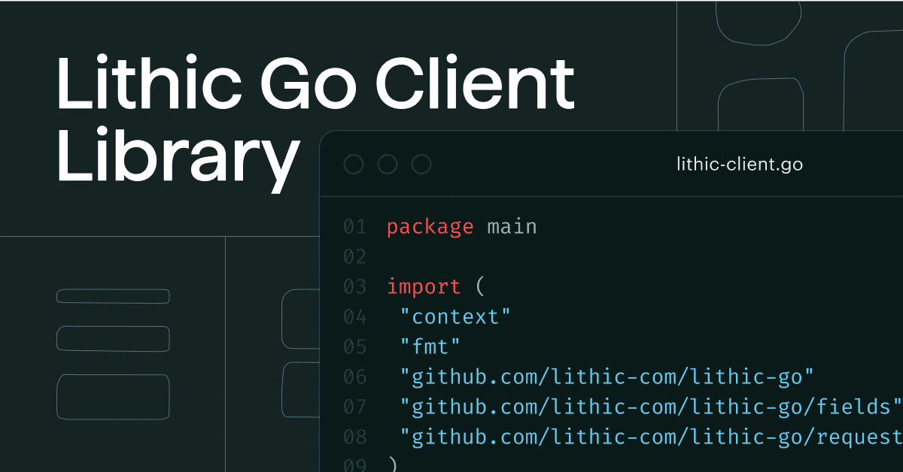Toggle line number 01 in the gutter
The height and width of the screenshot is (472, 903).
coord(354,226)
